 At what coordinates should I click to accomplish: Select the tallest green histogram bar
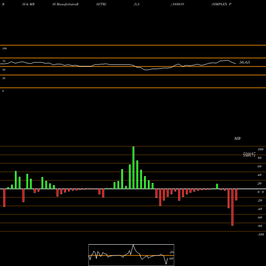point(134,168)
